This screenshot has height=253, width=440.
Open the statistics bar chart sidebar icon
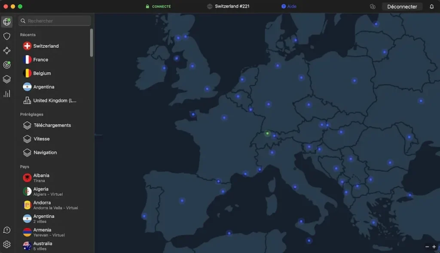point(7,93)
